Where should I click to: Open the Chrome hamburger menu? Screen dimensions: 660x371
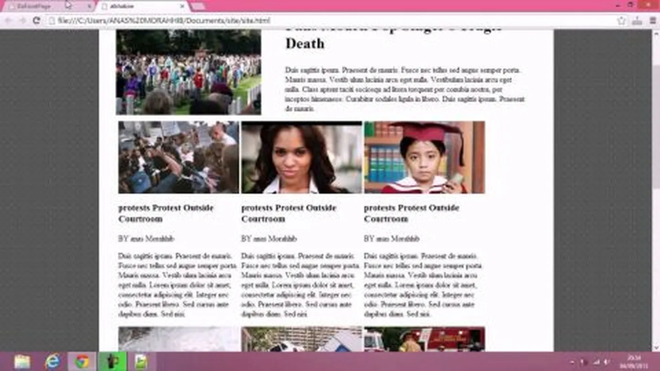point(653,20)
